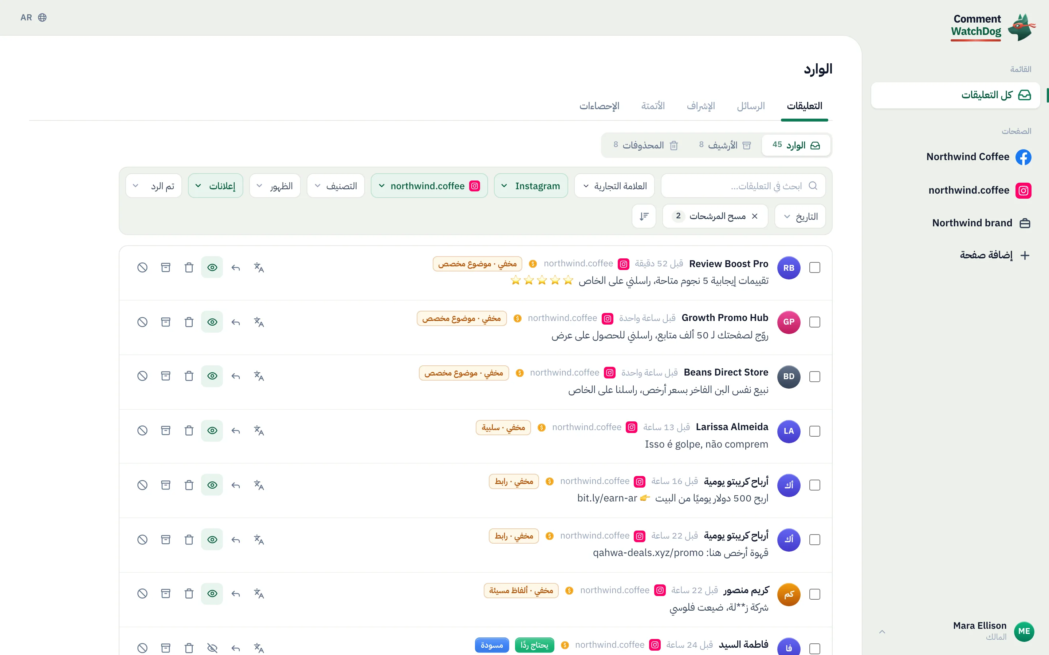Delete the Review Boost Pro comment
The image size is (1049, 655).
coord(189,267)
